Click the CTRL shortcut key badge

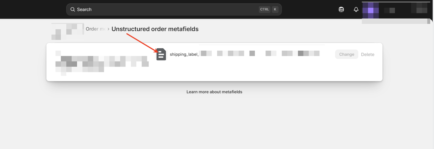point(264,9)
